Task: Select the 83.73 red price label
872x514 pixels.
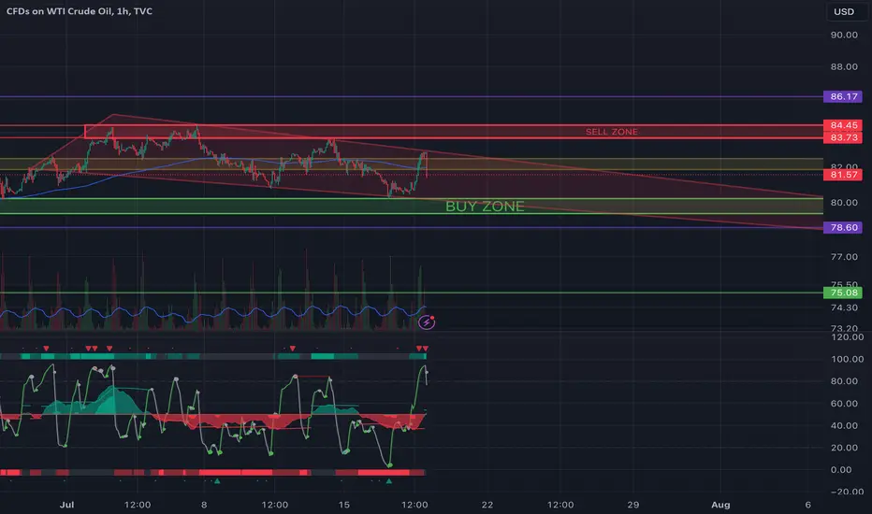Action: 843,137
